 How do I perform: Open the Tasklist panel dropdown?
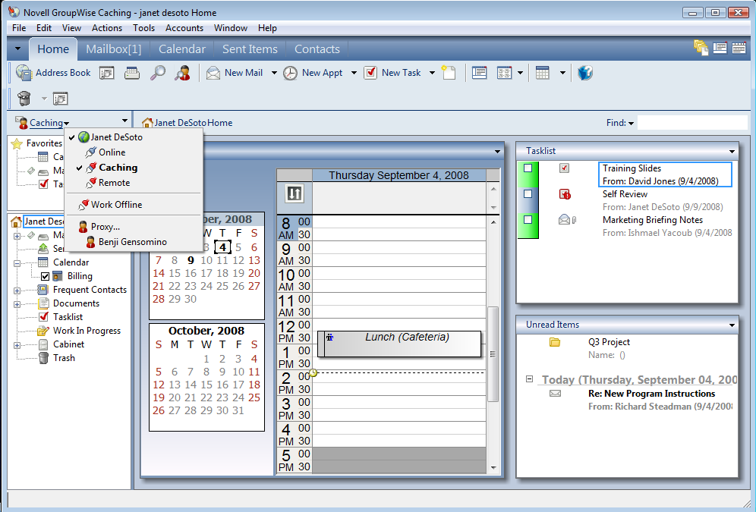click(732, 151)
